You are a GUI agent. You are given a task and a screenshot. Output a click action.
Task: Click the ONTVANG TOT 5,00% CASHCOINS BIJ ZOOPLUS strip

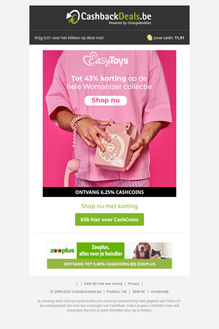point(109,264)
